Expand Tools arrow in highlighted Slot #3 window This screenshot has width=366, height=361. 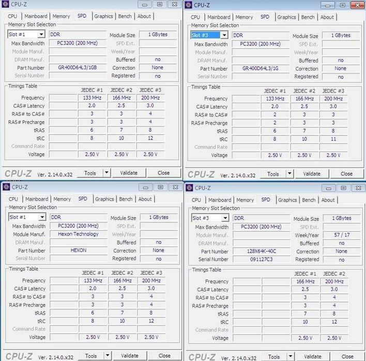pos(289,174)
